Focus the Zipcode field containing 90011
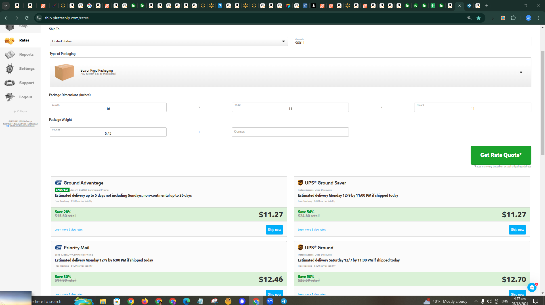Screen dimensions: 545x305 [412, 41]
